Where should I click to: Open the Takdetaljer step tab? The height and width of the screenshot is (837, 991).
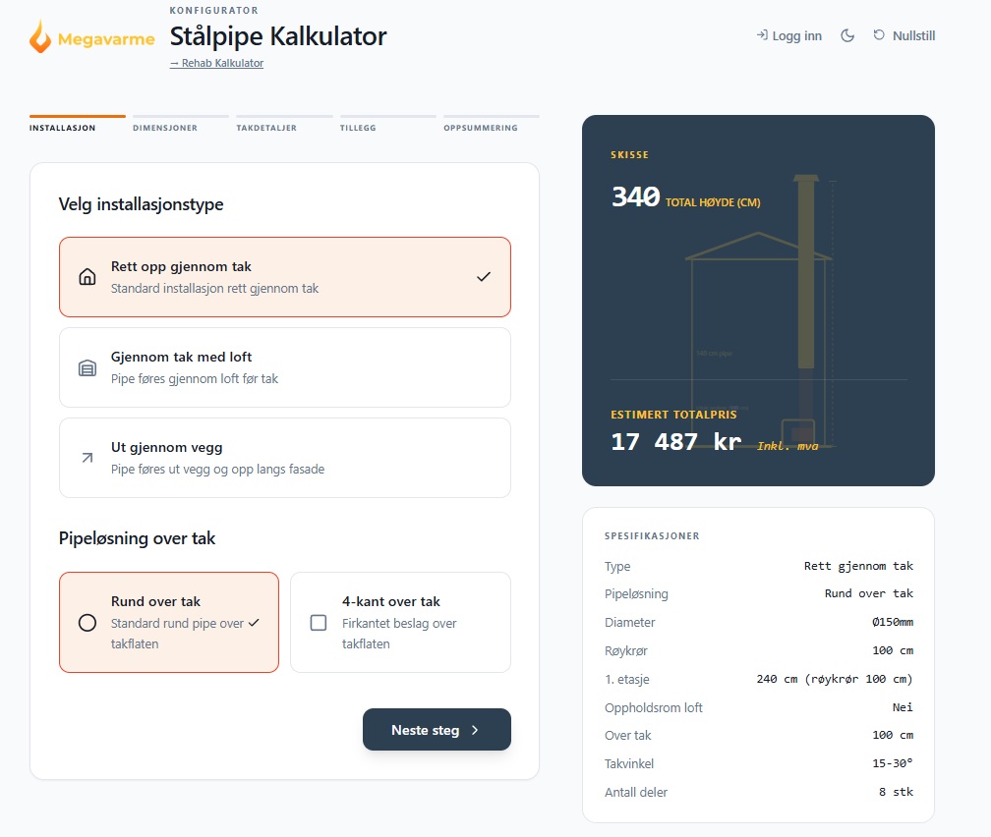(x=266, y=128)
